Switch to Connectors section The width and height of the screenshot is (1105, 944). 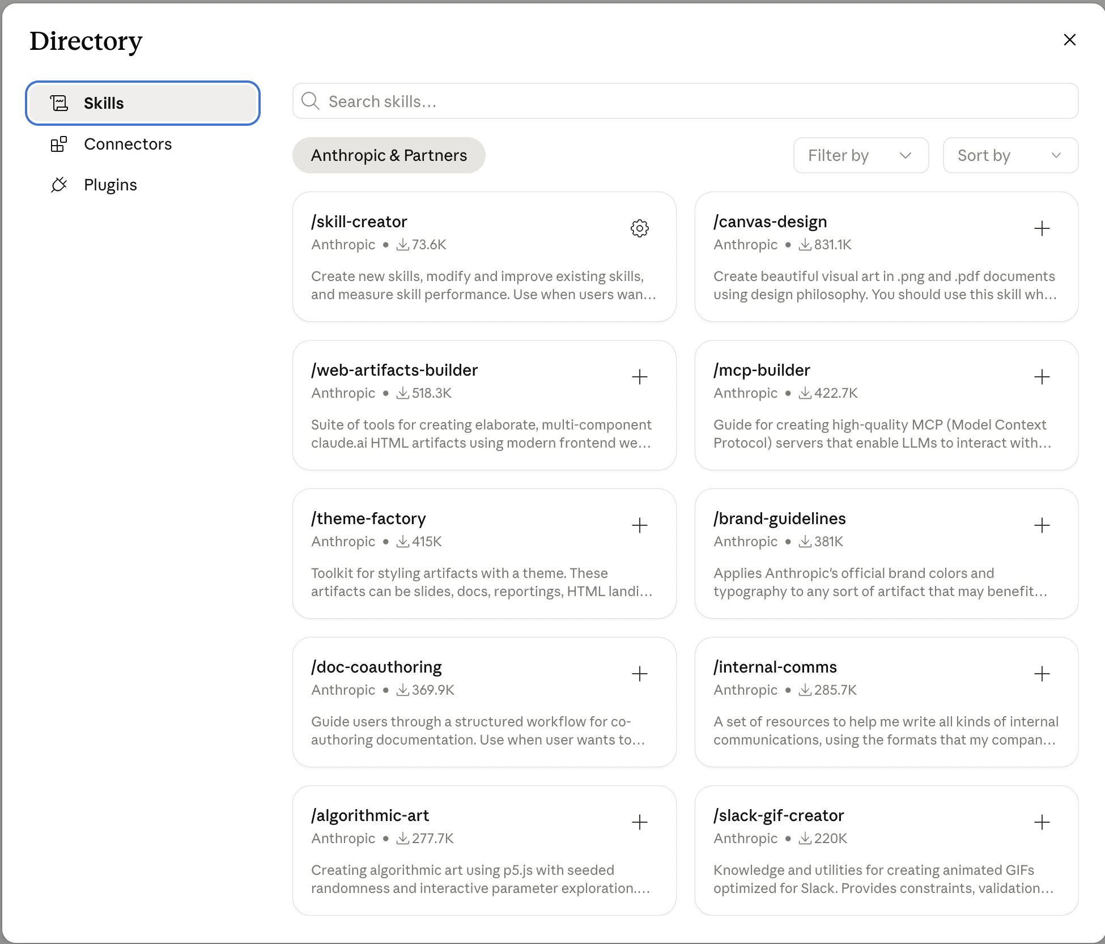[143, 144]
